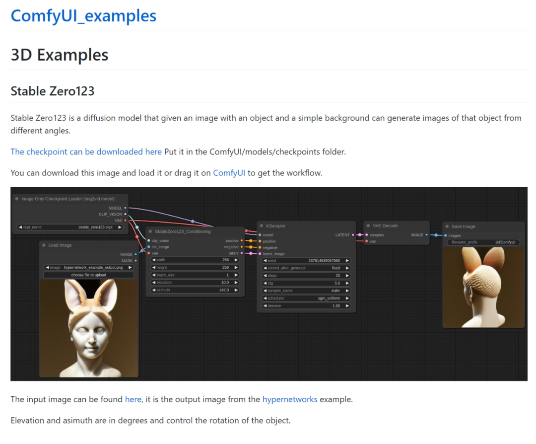
Task: Follow 'The checkpoint can be downloaded here' link
Action: (x=86, y=152)
